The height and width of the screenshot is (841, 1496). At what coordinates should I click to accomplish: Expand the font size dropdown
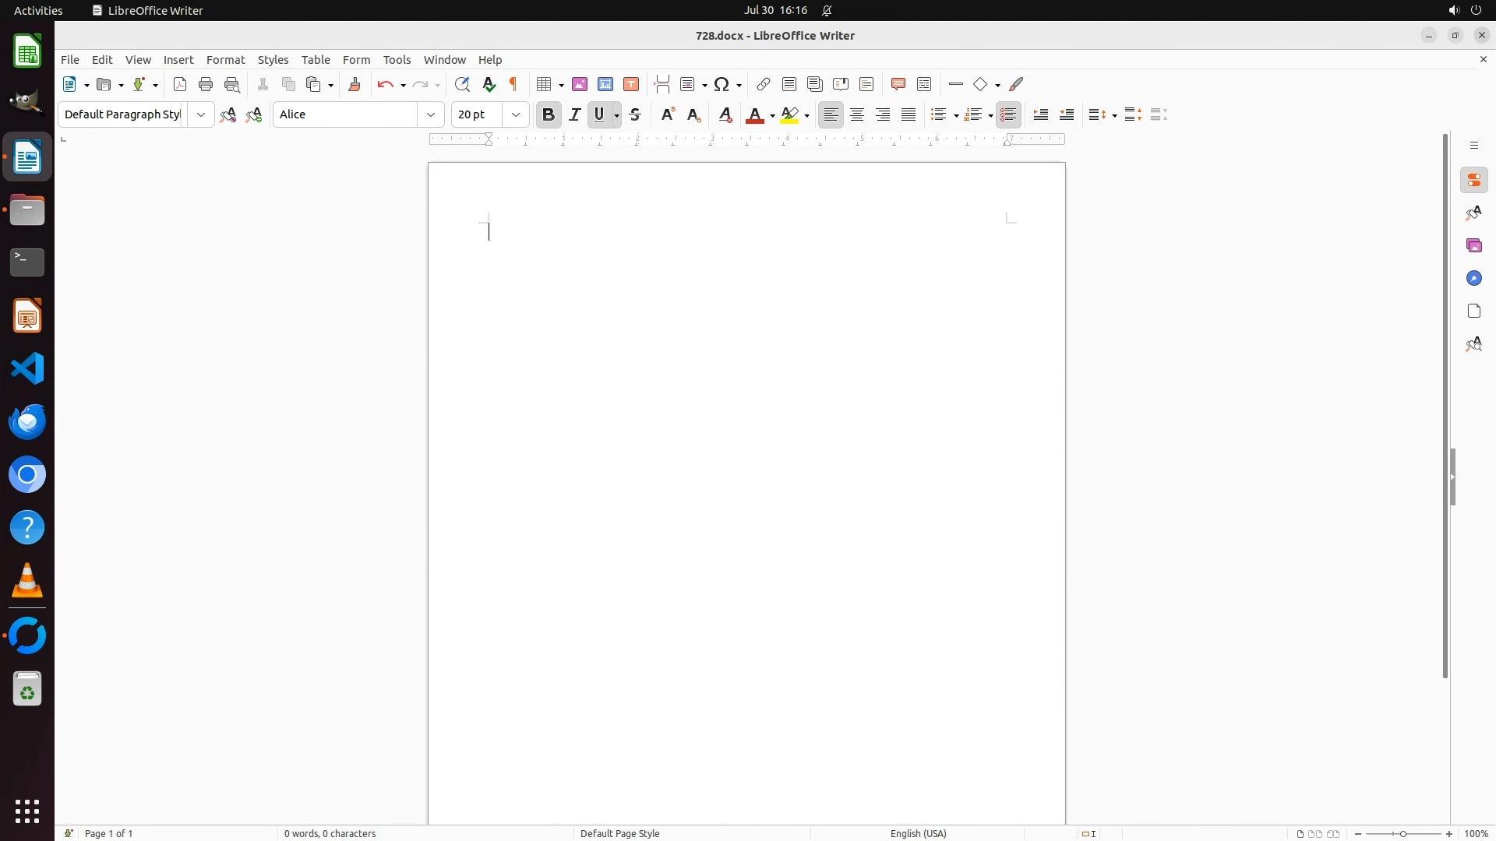(516, 115)
